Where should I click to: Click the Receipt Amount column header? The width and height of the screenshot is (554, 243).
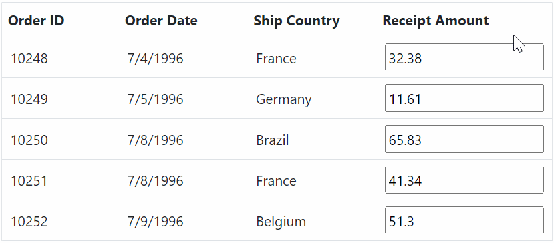(436, 21)
